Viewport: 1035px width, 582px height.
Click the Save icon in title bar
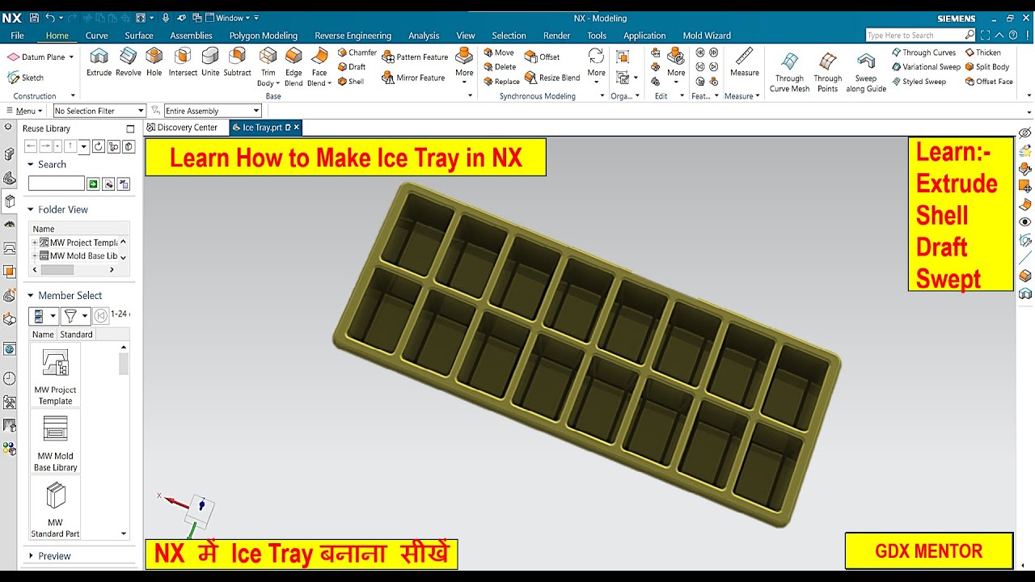point(34,18)
